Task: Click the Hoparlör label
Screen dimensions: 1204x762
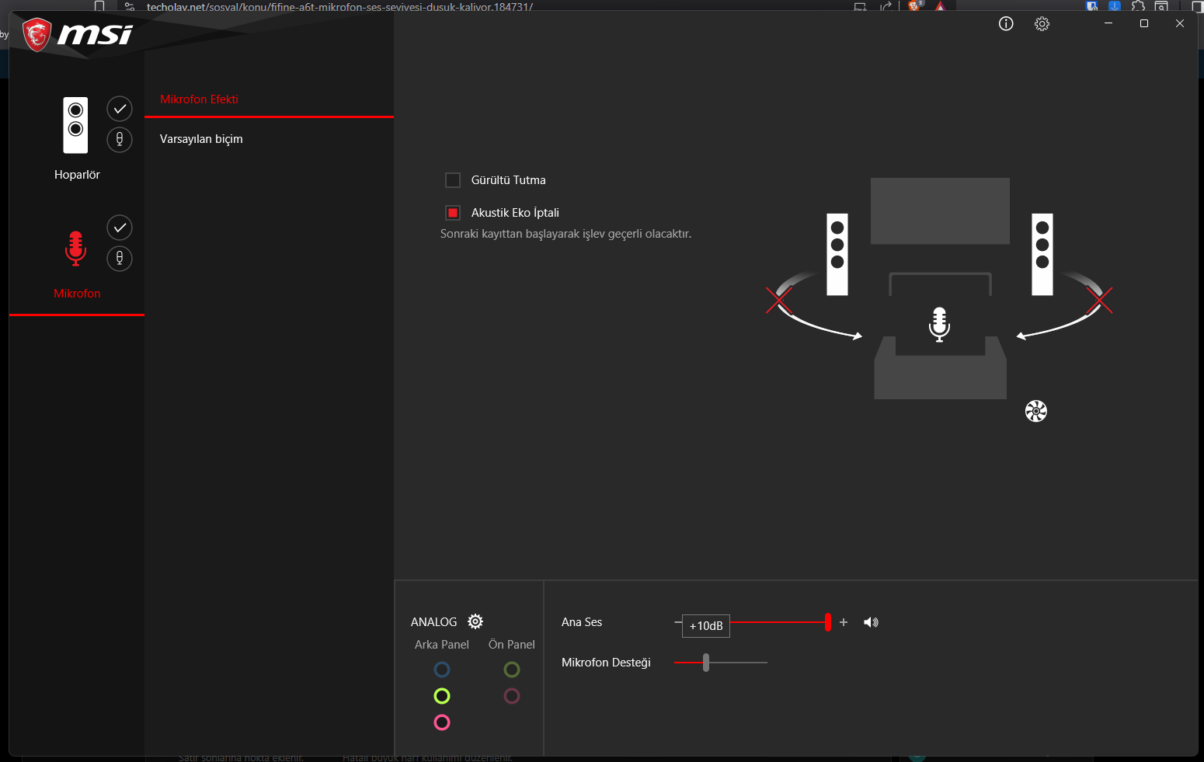Action: pos(77,175)
